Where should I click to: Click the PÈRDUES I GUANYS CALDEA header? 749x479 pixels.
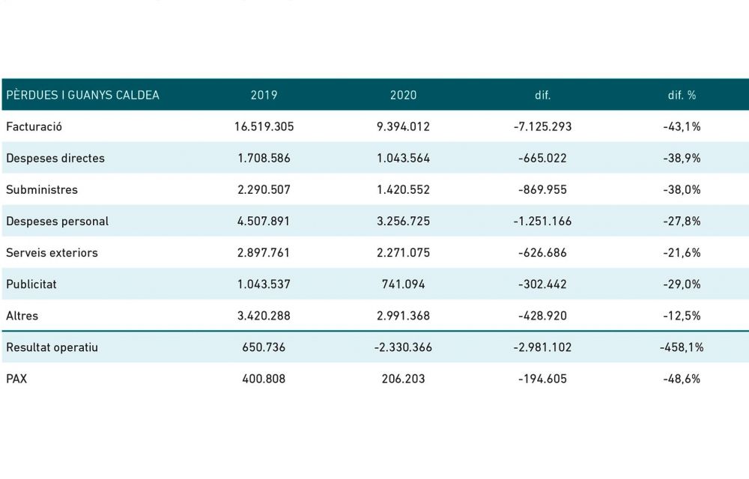pyautogui.click(x=82, y=95)
